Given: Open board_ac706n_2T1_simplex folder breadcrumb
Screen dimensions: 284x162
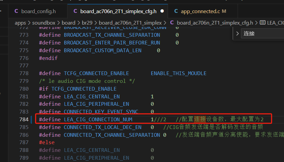Looking at the screenshot, I should pyautogui.click(x=130, y=23).
